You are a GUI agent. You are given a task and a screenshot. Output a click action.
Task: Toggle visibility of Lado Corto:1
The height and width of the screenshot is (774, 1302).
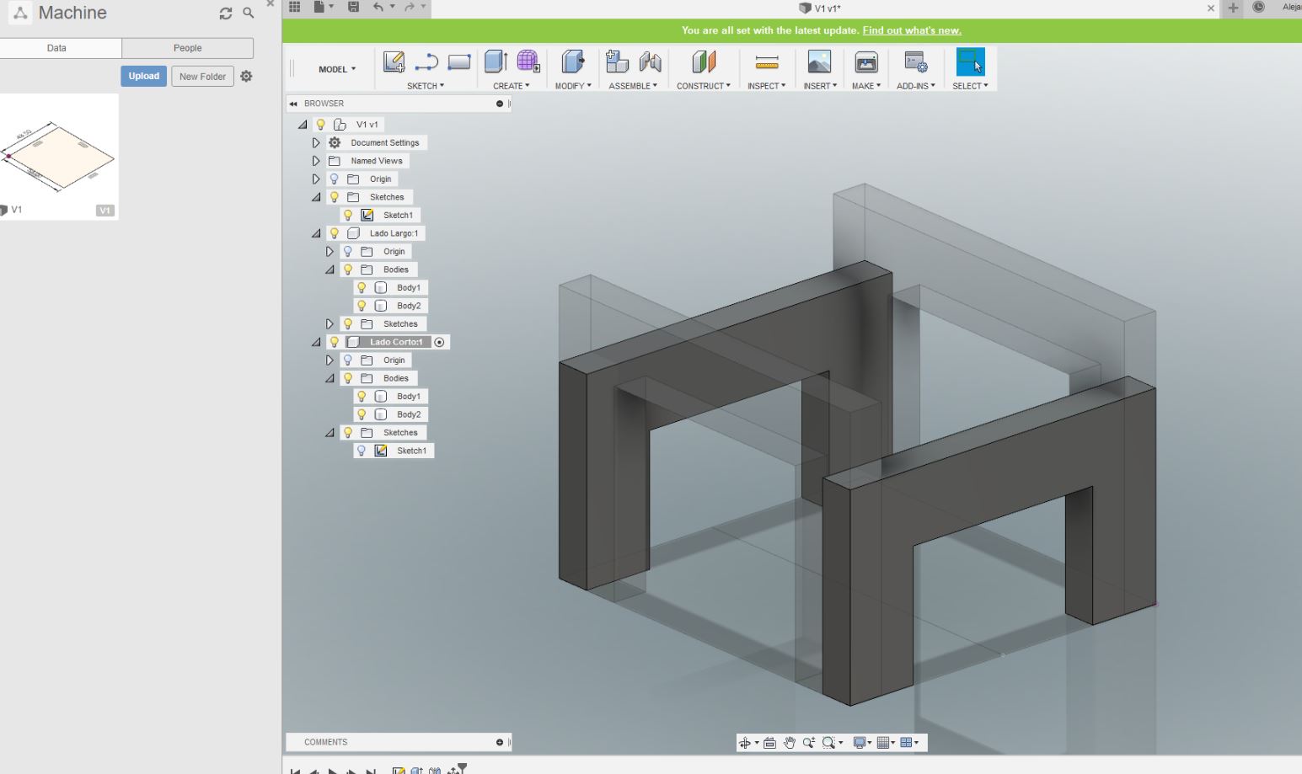[x=335, y=342]
